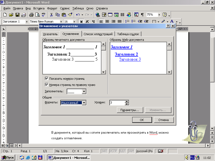Cut selection with the scissors icon
This screenshot has height=161, width=215.
tap(51, 15)
